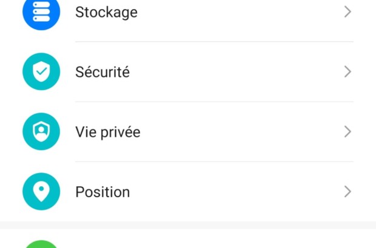The width and height of the screenshot is (376, 248).
Task: Select the Sécurité menu entry
Action: click(102, 72)
